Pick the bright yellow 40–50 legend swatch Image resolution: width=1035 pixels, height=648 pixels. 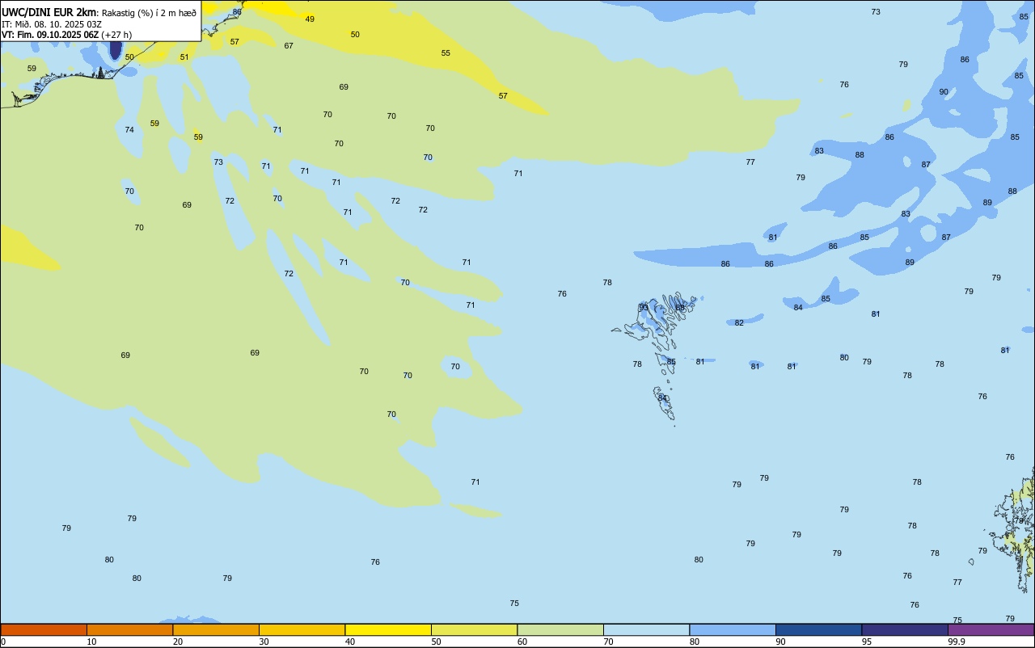[x=388, y=629]
